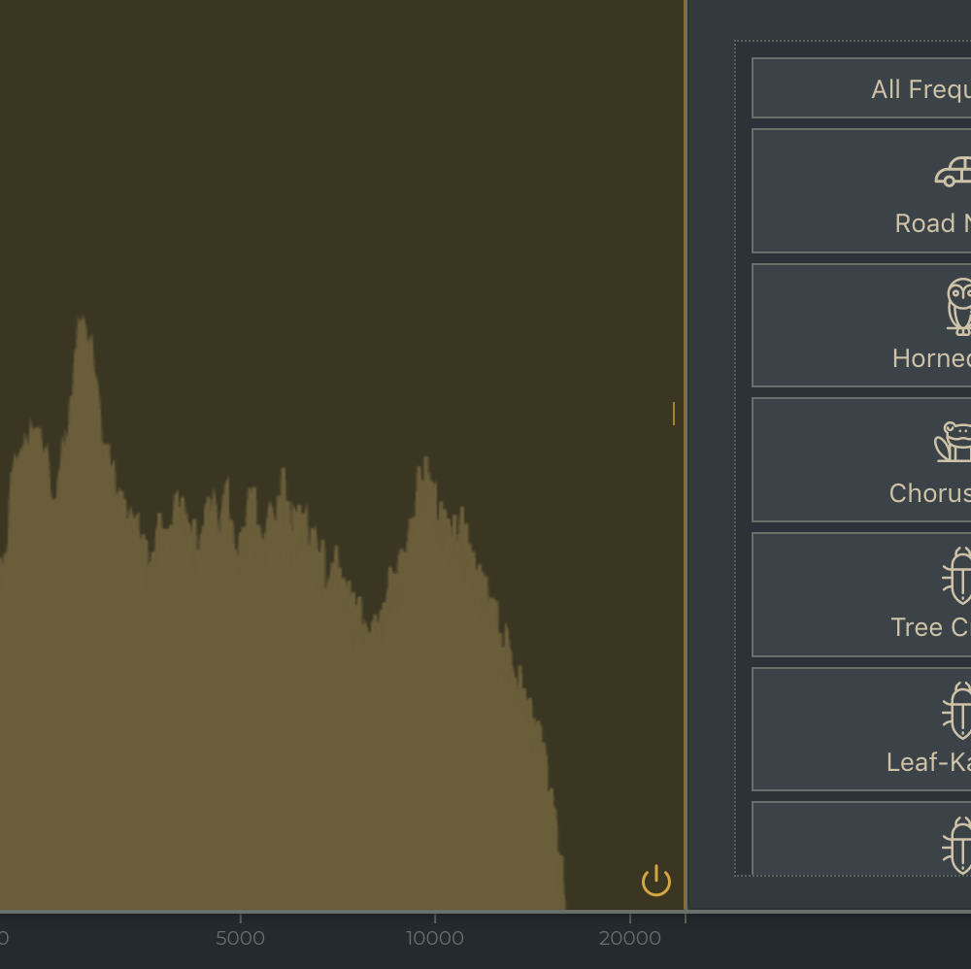Click the owl icon
Screen dimensions: 971x969
coord(959,307)
